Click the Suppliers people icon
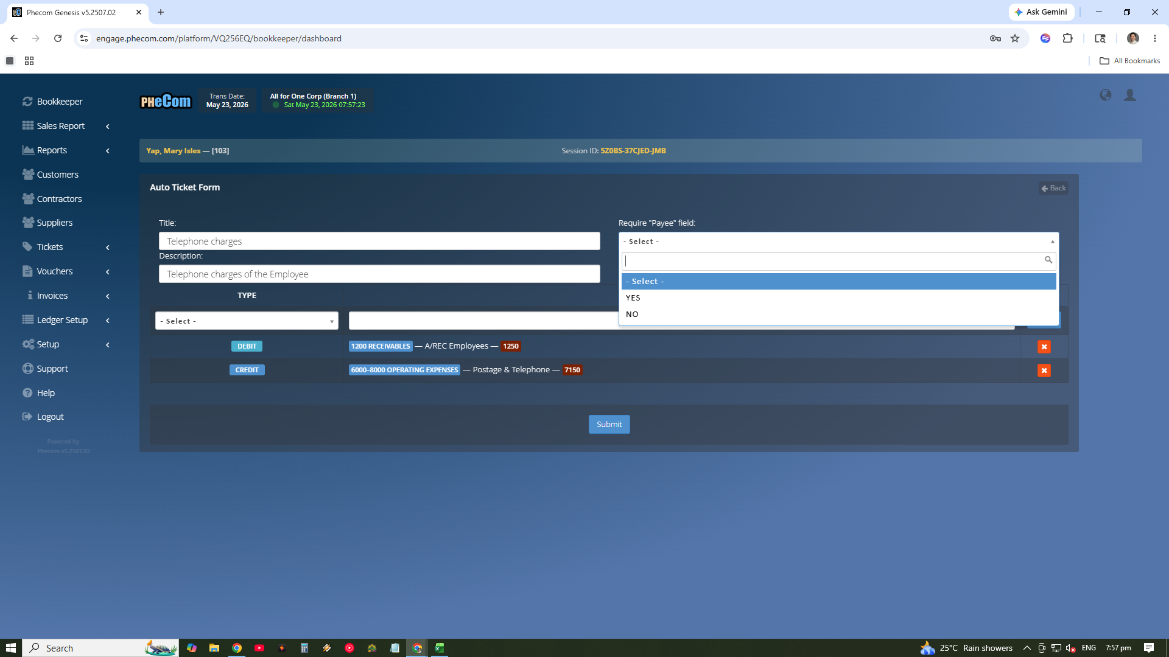1169x657 pixels. pos(28,222)
